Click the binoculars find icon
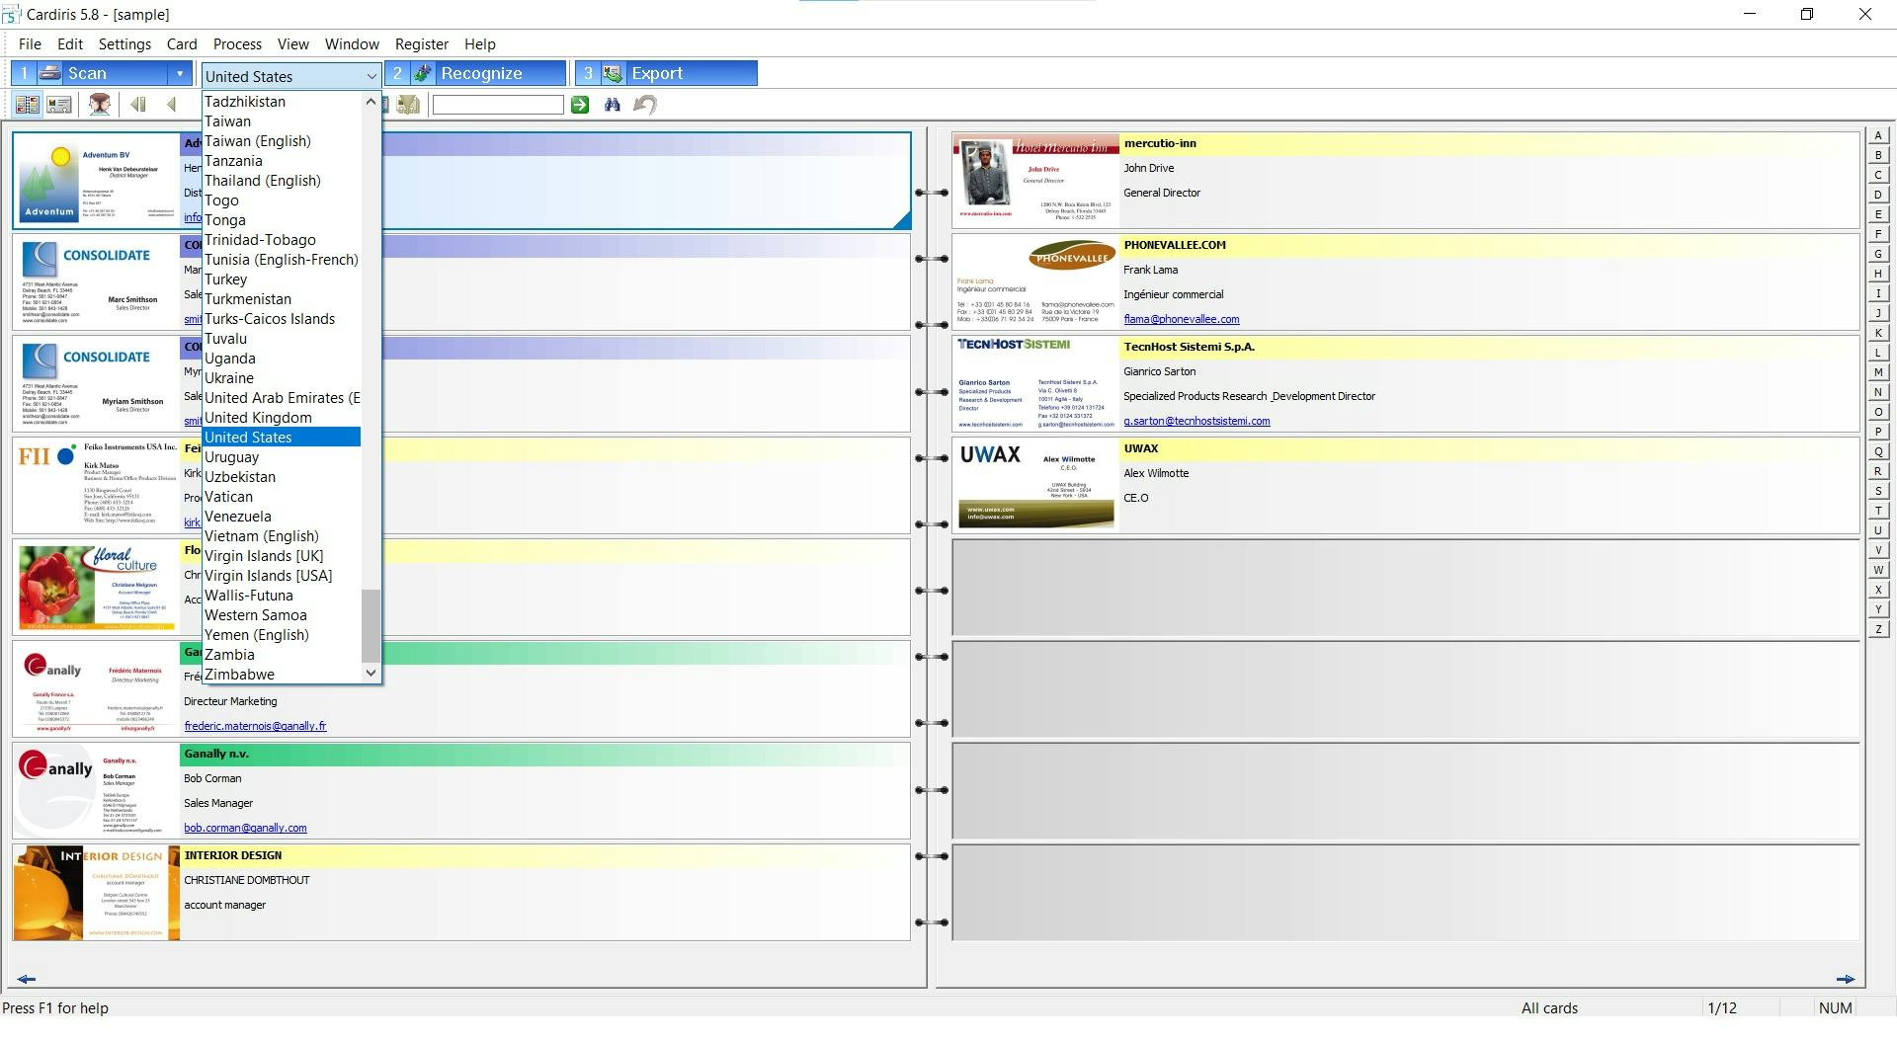The image size is (1897, 1041). tap(613, 105)
